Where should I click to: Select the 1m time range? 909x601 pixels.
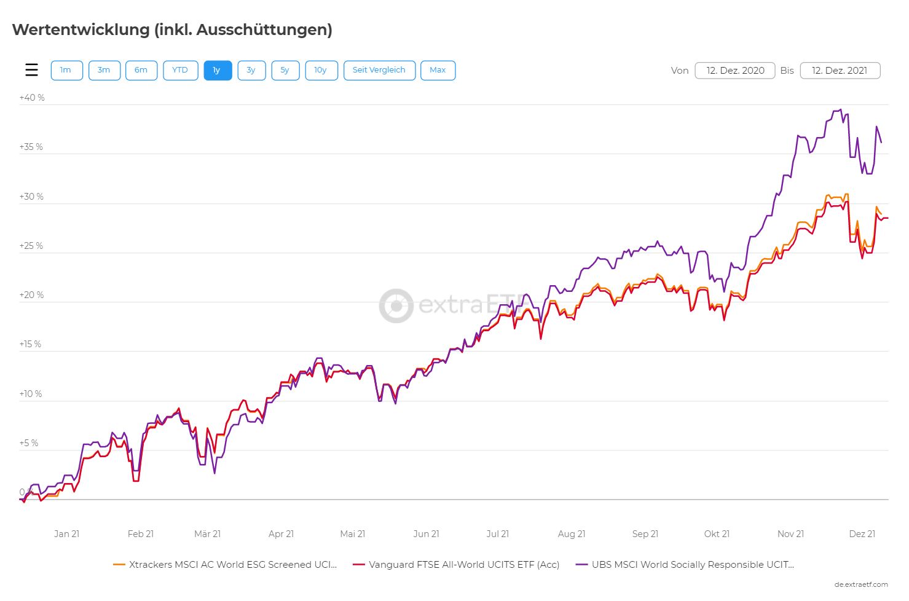coord(66,70)
